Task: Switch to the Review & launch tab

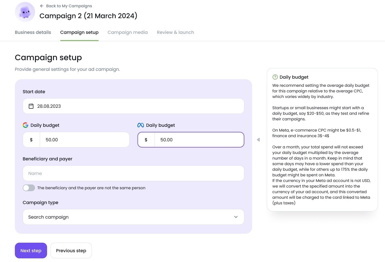Action: click(175, 32)
